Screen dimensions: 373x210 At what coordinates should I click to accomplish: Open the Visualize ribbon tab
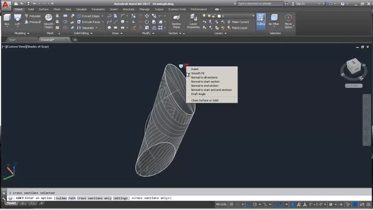tap(82, 9)
